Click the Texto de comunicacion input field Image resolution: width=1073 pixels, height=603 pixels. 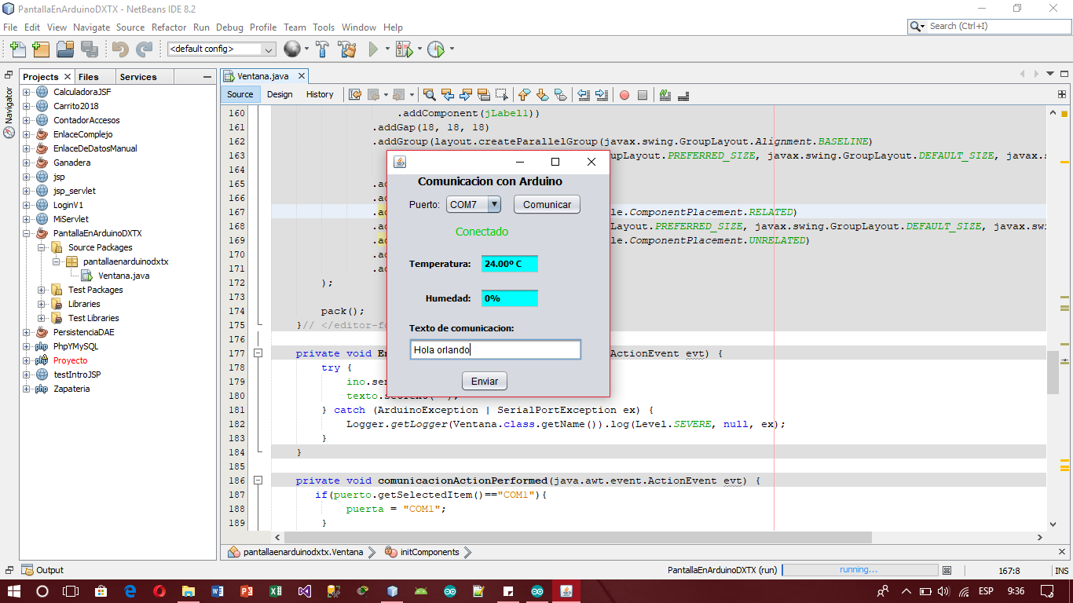coord(495,349)
